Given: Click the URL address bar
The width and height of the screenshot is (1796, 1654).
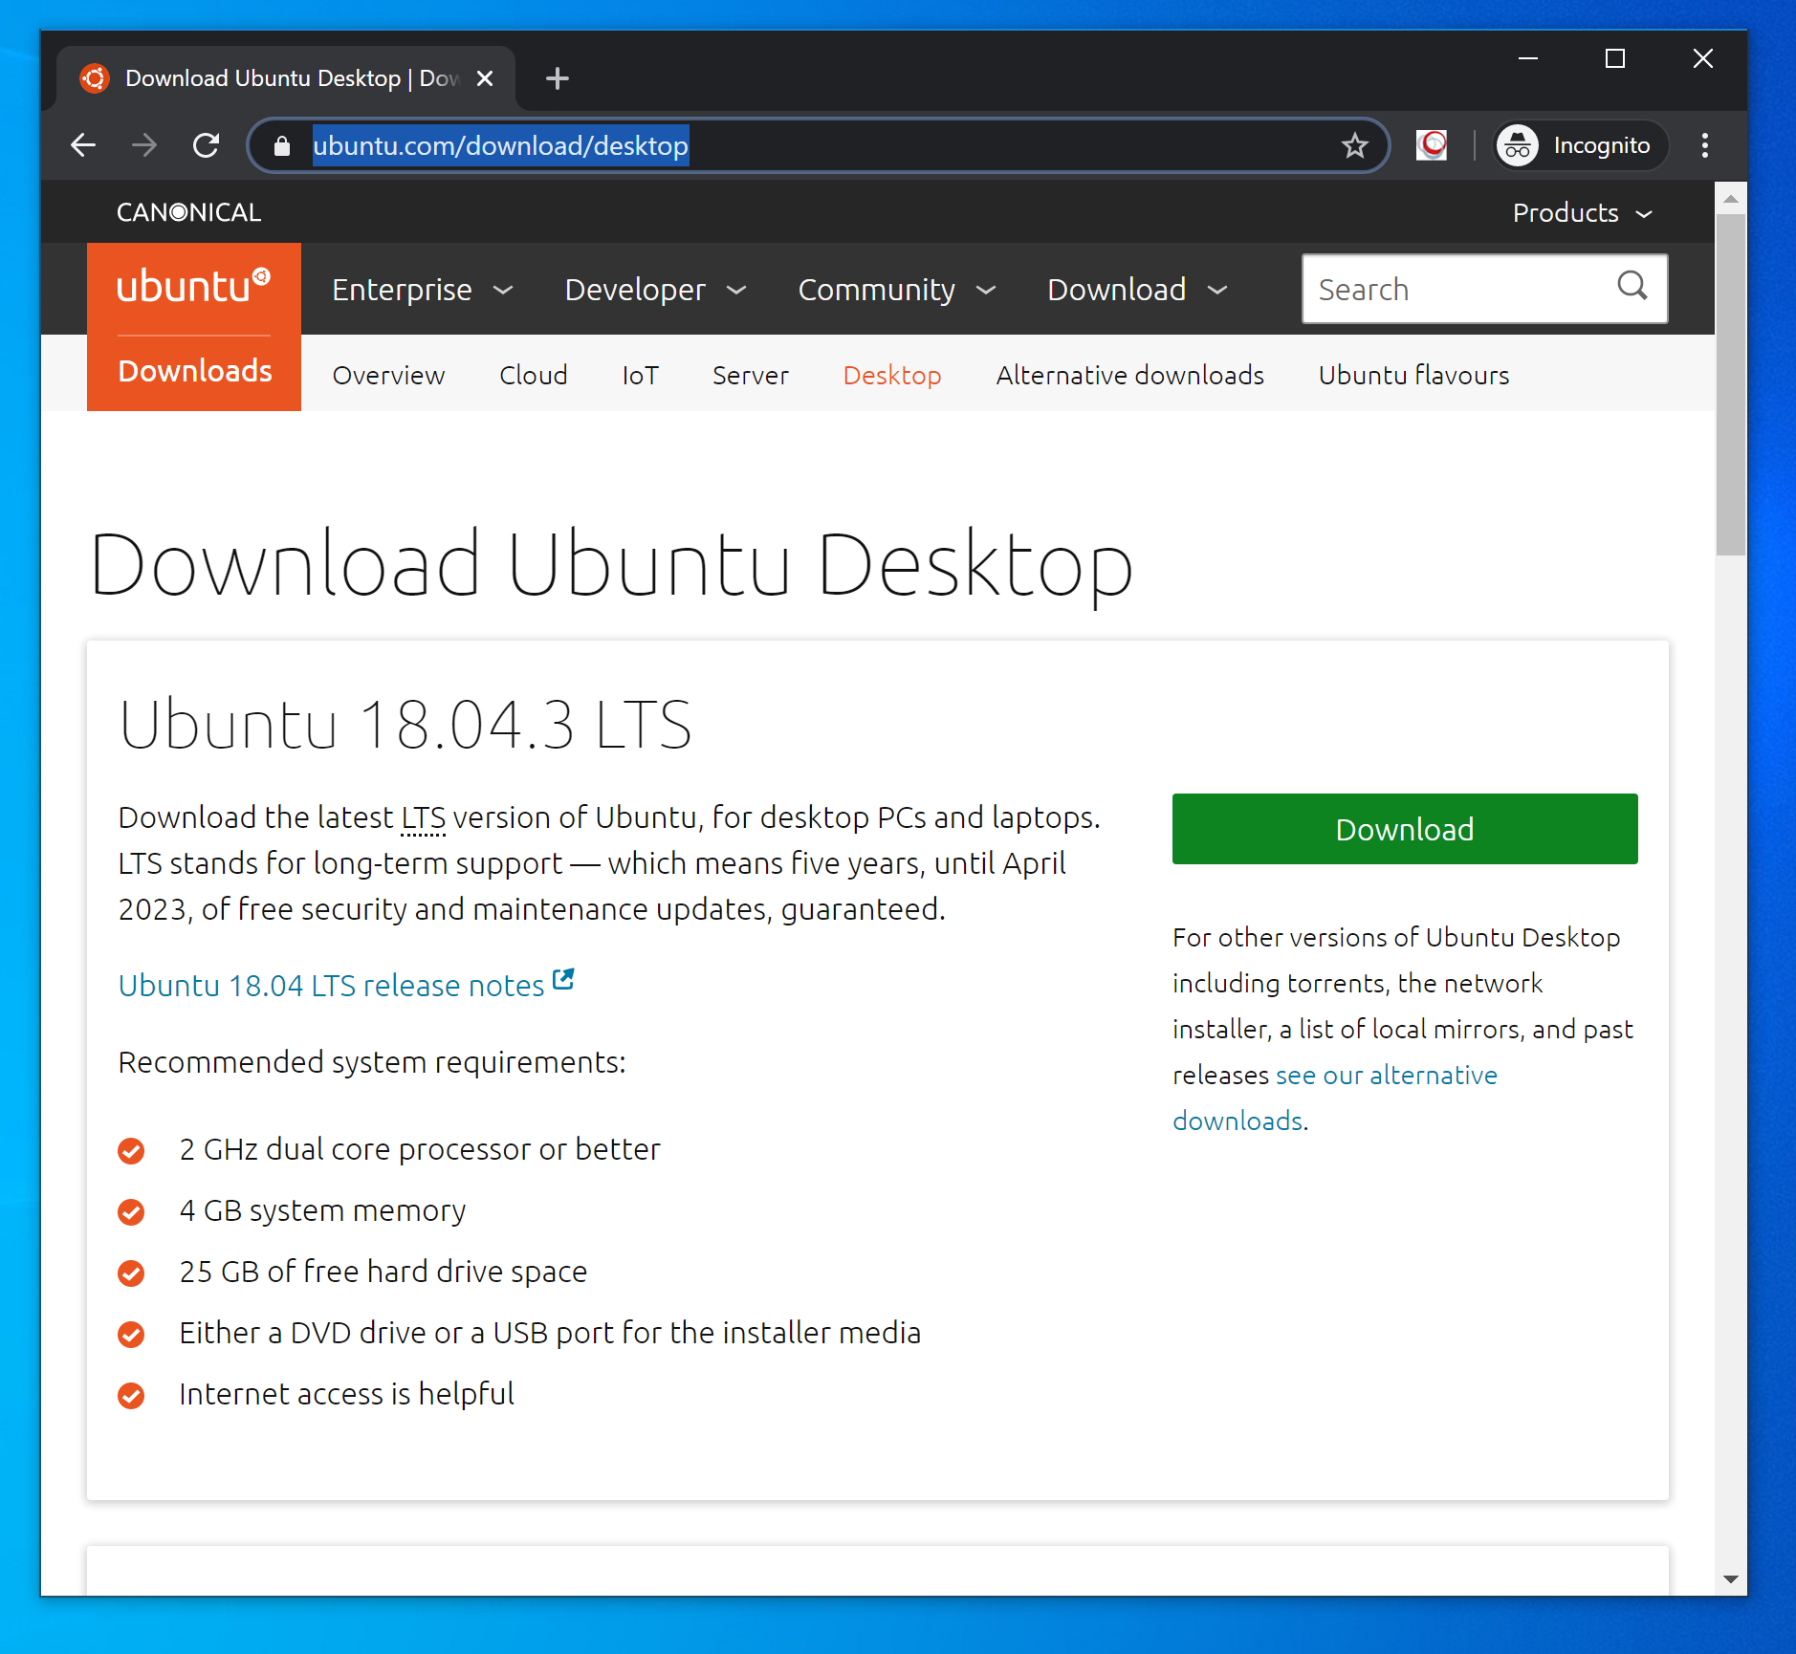Looking at the screenshot, I should 818,145.
